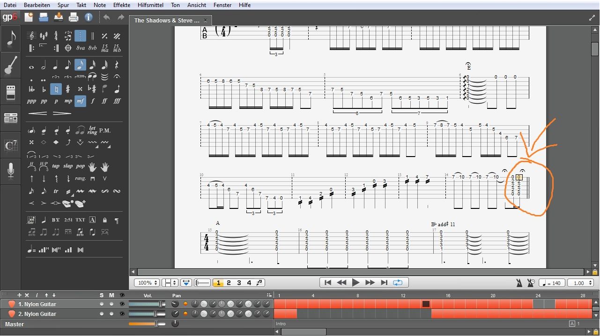The width and height of the screenshot is (600, 336).
Task: Insert a crescendo hairpin
Action: (38, 113)
